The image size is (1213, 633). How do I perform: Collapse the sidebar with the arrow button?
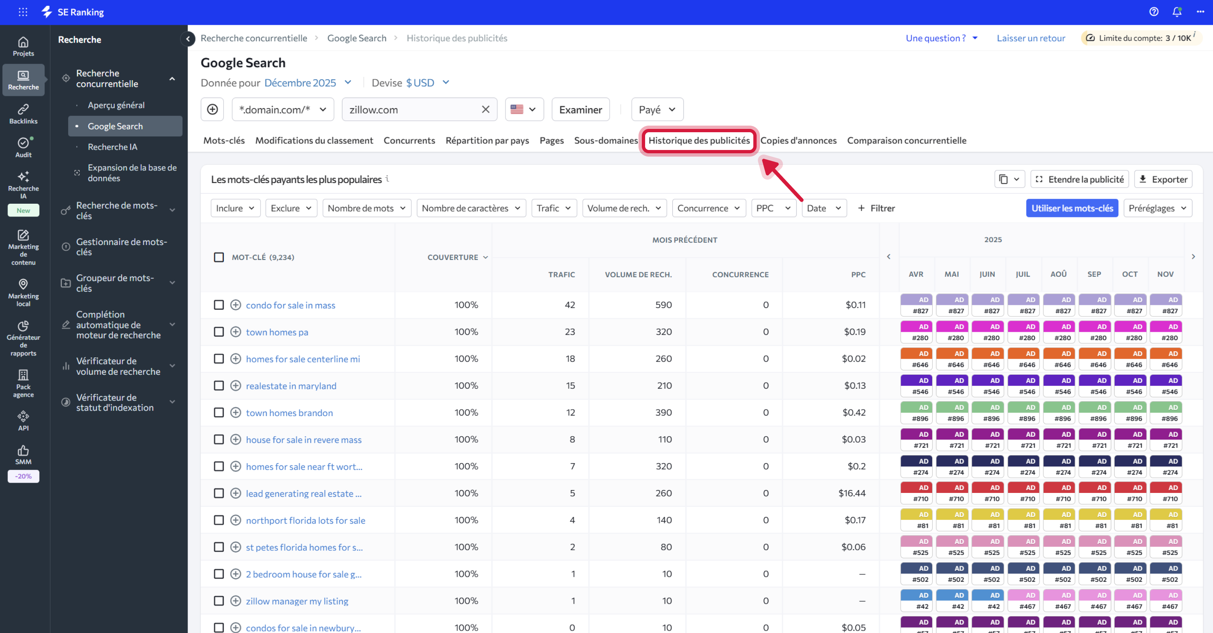[x=188, y=39]
